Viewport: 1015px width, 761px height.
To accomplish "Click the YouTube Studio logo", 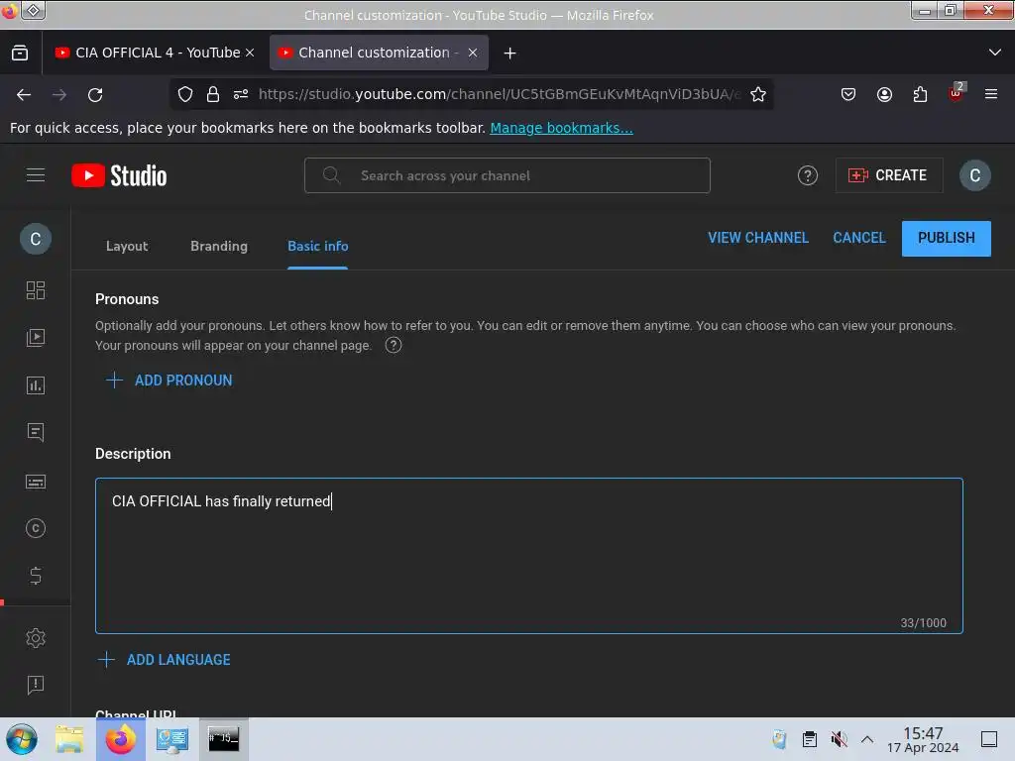I will [x=119, y=175].
